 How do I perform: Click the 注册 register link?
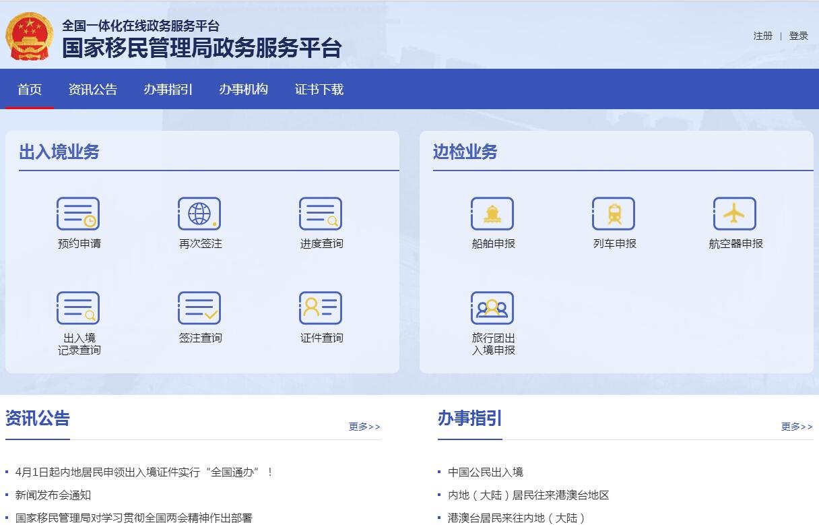(762, 36)
